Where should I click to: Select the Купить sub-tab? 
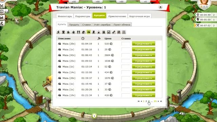[62, 24]
